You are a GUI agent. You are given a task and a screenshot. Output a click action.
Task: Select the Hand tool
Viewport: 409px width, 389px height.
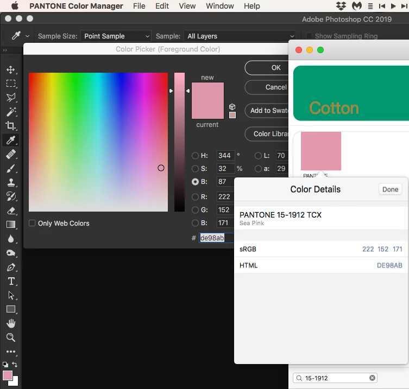point(11,323)
